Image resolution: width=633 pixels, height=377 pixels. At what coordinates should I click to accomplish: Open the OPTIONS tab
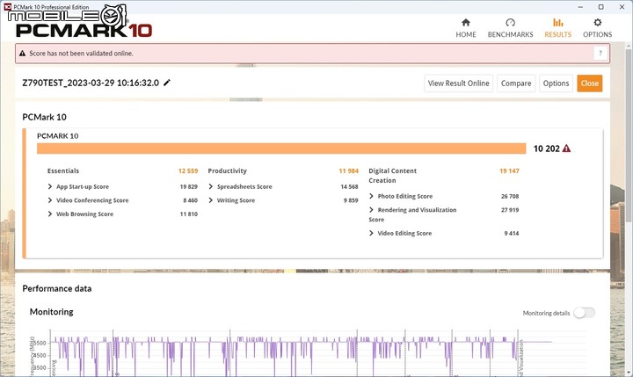click(598, 28)
